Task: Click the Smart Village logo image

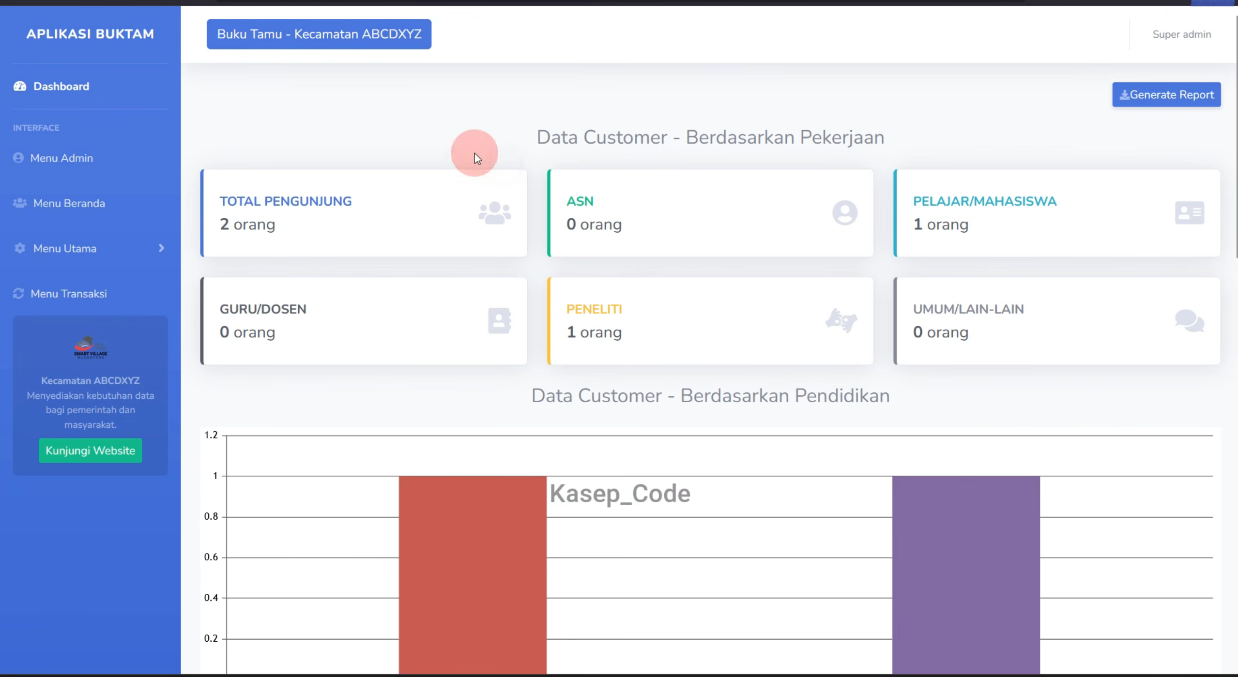Action: [x=91, y=347]
